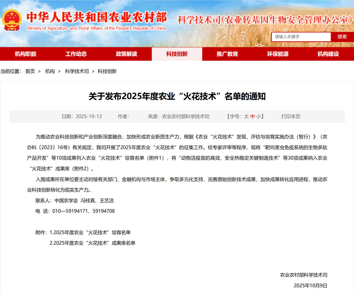Open the 机构职能 navigation tab
Image resolution: width=354 pixels, height=293 pixels.
click(x=25, y=54)
